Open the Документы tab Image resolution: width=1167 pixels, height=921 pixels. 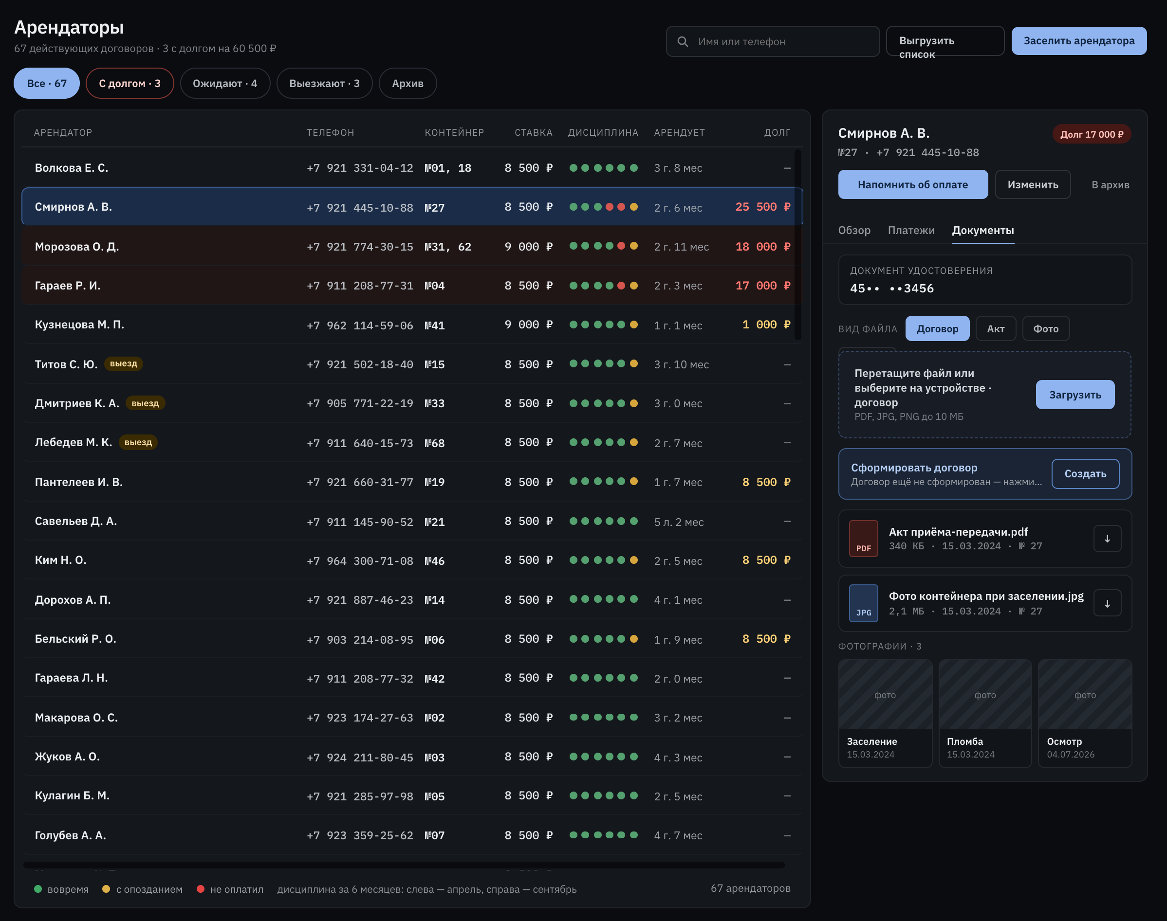point(983,230)
